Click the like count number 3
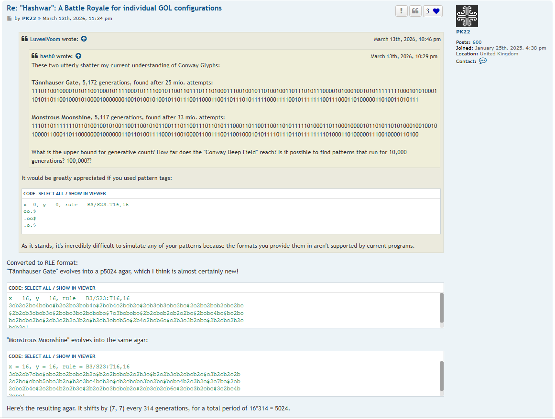 (427, 11)
